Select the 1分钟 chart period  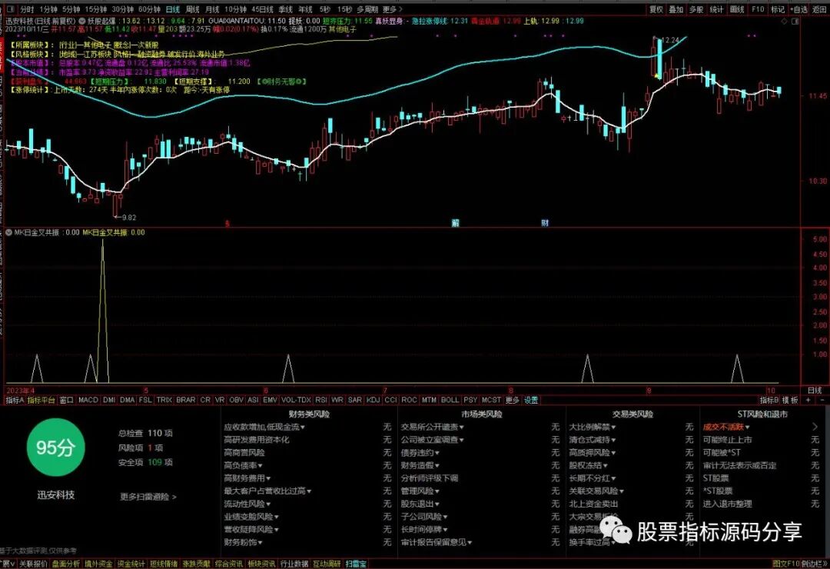pyautogui.click(x=48, y=9)
